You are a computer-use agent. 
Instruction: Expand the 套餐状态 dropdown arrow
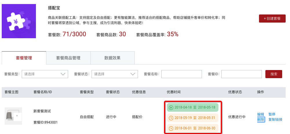click(x=133, y=74)
